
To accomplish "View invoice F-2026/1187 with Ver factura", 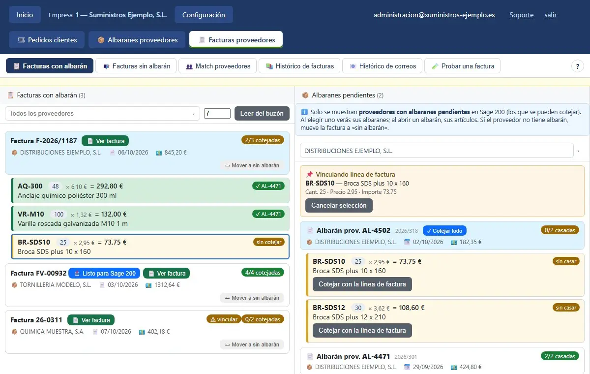I will point(105,141).
